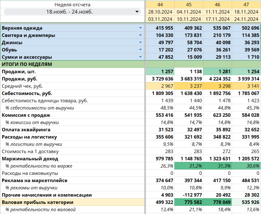The width and height of the screenshot is (261, 214).
Task: Expand the Сумки и аксессуары dropdown arrow
Action: click(140, 57)
